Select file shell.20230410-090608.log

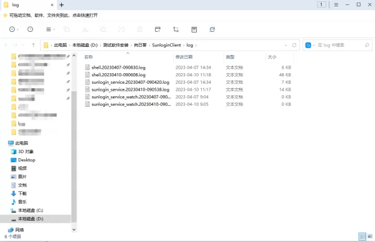click(x=118, y=75)
